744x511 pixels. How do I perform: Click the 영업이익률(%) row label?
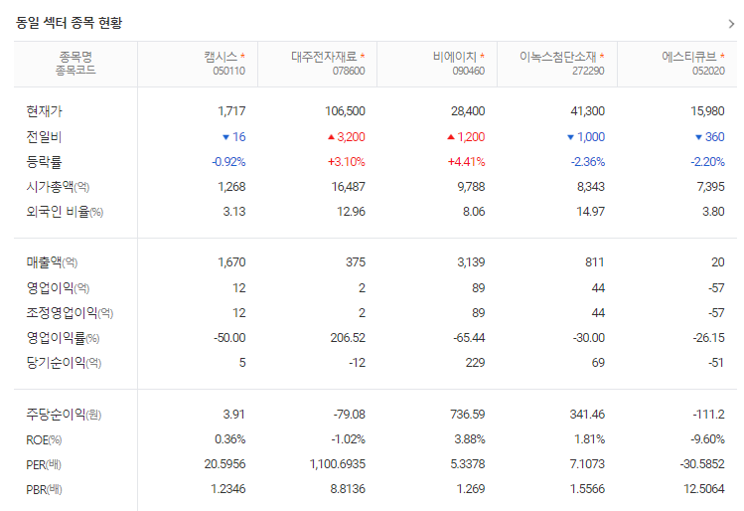coord(63,338)
